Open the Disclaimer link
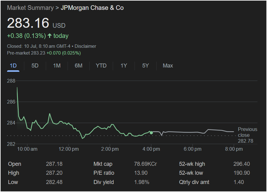Image resolution: width=267 pixels, height=192 pixels. 85,46
